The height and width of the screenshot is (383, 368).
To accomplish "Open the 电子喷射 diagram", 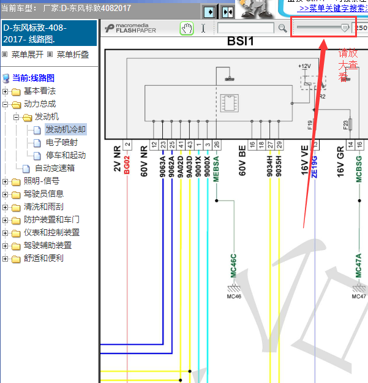I will tap(62, 142).
